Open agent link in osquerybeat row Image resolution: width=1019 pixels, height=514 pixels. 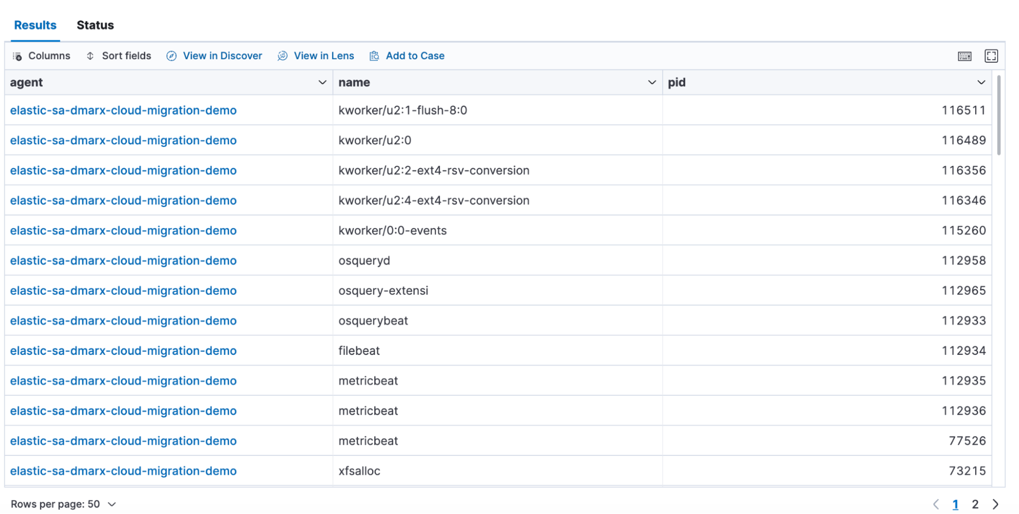pyautogui.click(x=123, y=321)
